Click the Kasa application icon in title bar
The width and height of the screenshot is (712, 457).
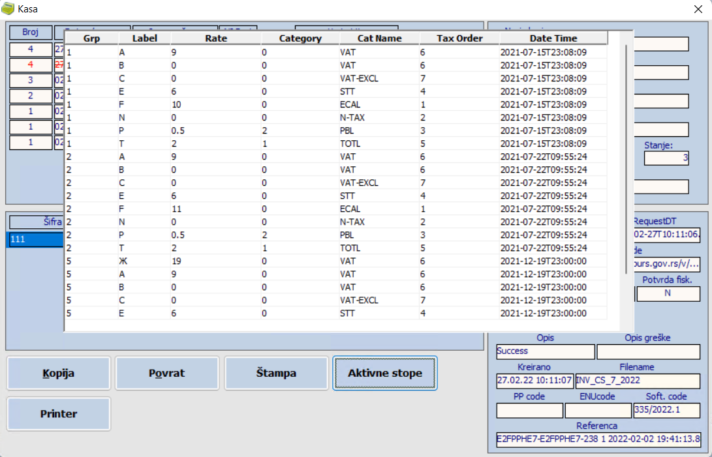click(x=8, y=8)
